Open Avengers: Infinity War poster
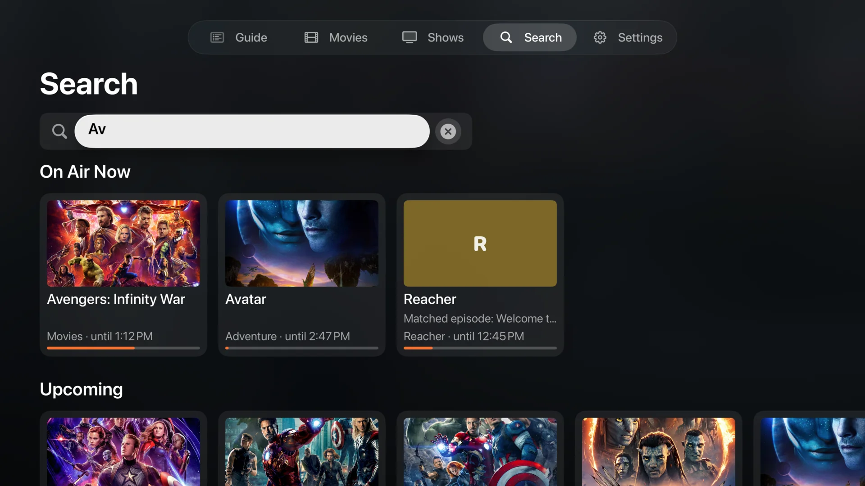 123,243
